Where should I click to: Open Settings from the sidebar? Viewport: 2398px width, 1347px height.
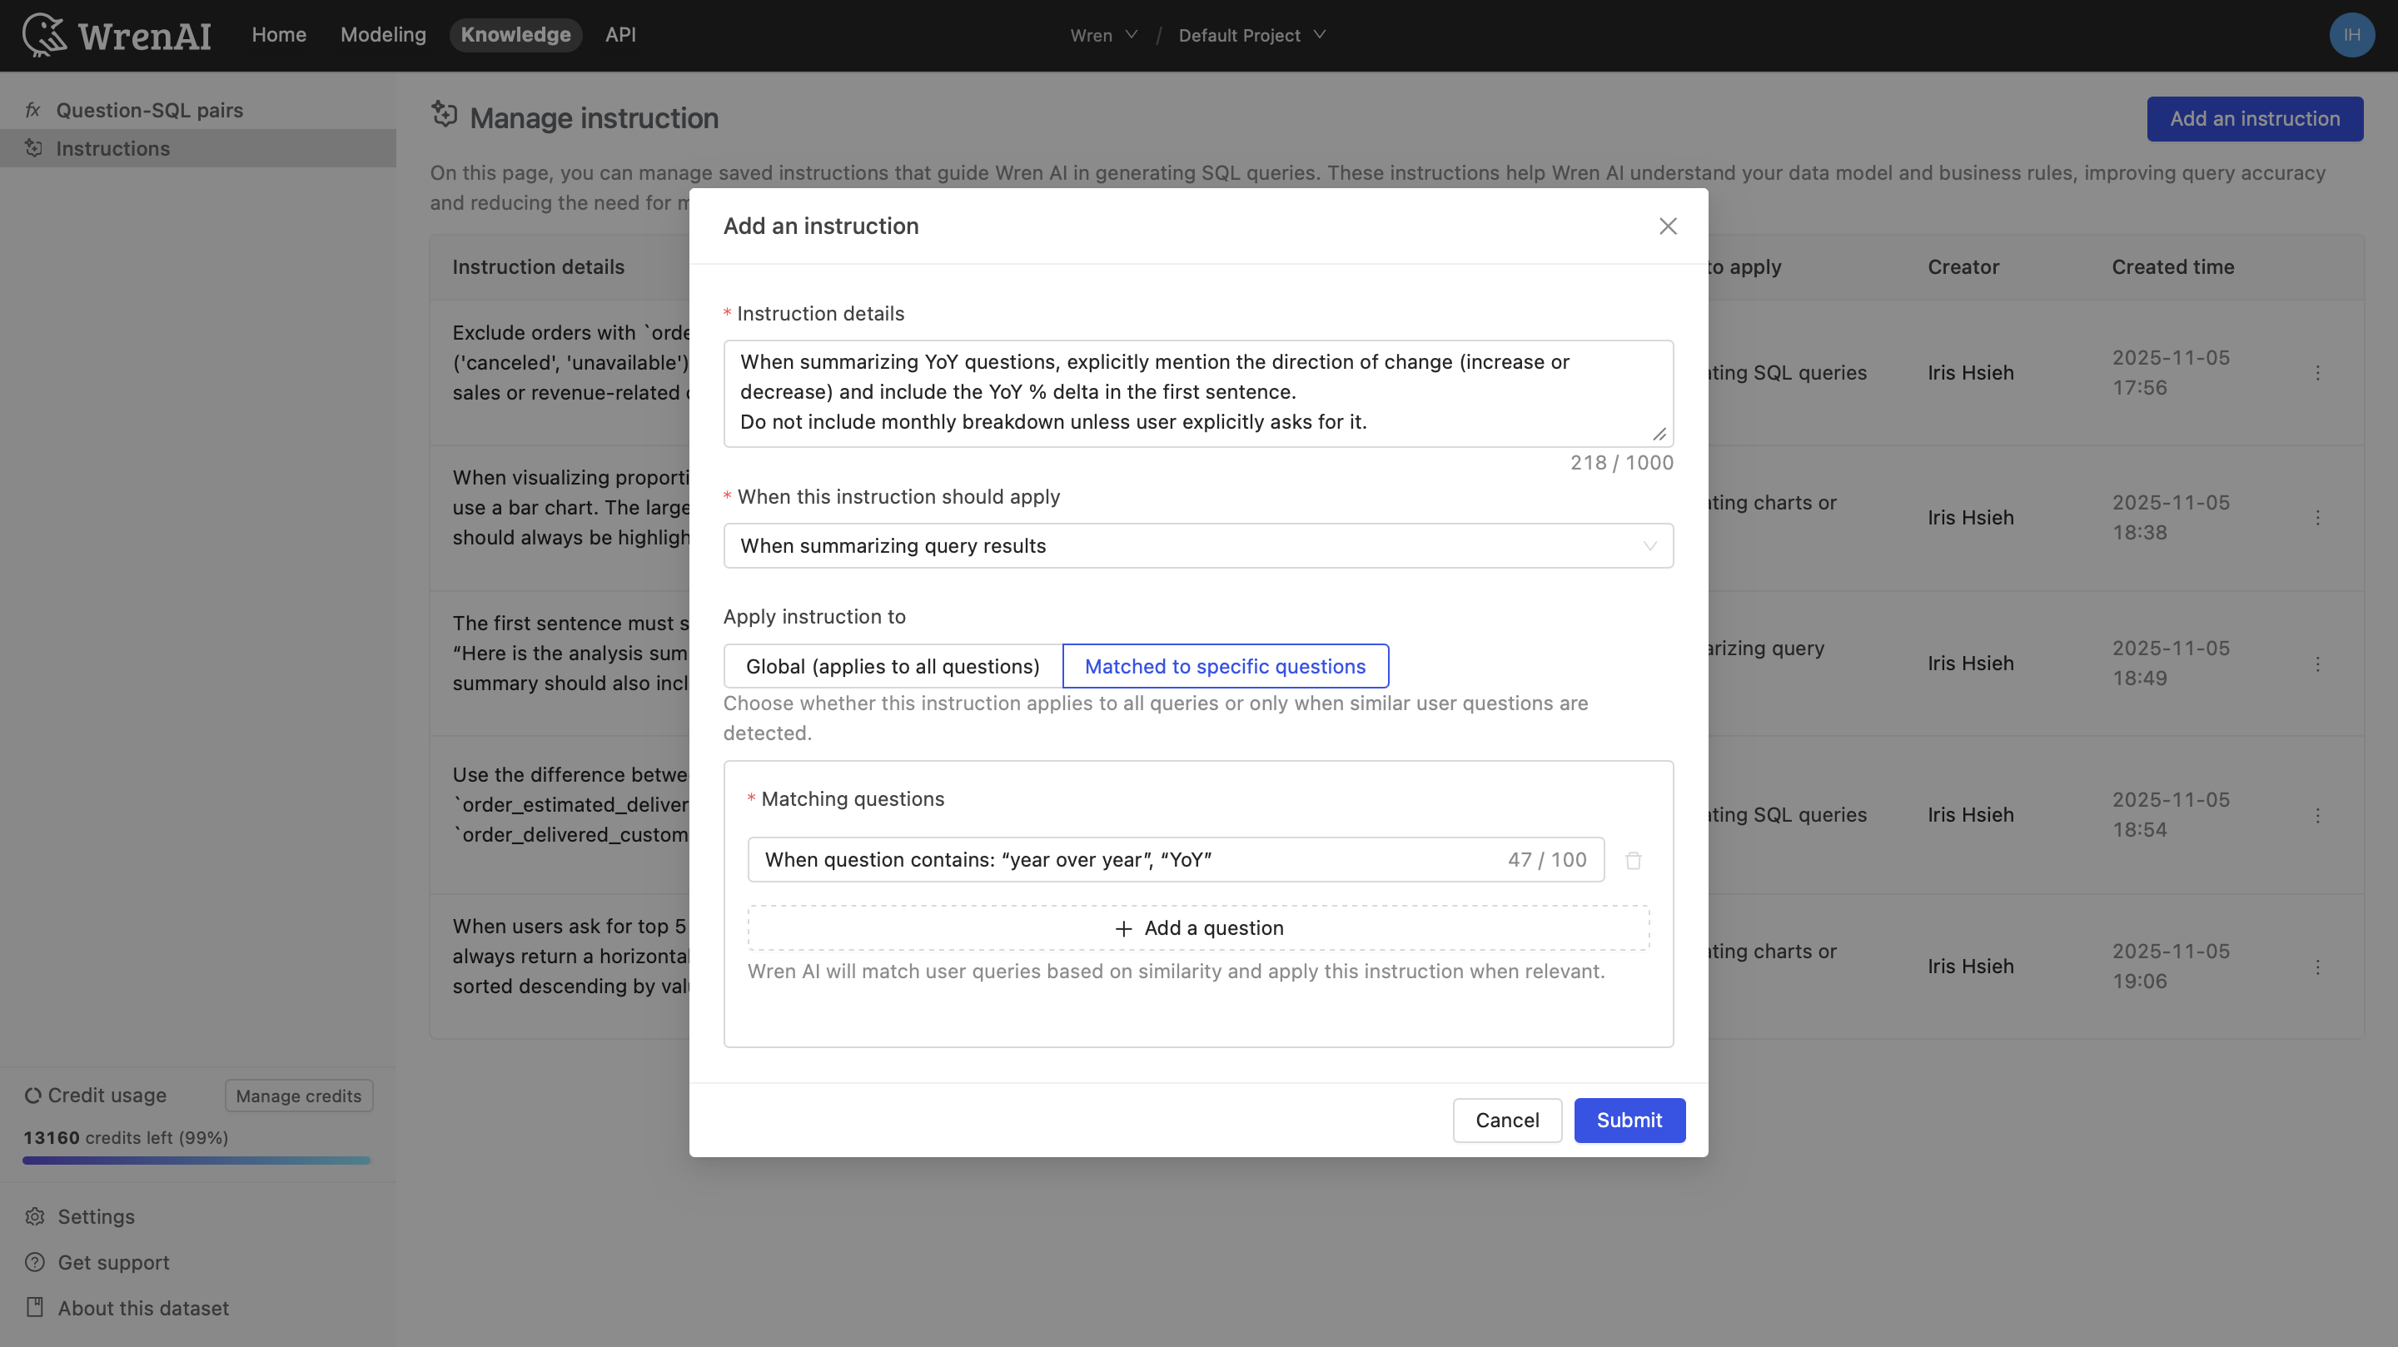pos(97,1216)
